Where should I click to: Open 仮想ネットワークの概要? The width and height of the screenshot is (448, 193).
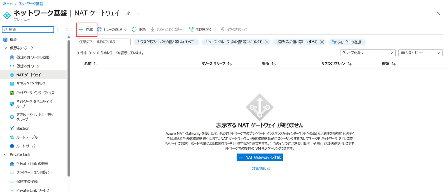(x=33, y=57)
